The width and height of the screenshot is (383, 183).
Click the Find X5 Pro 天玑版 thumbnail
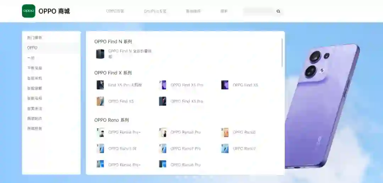pos(100,85)
